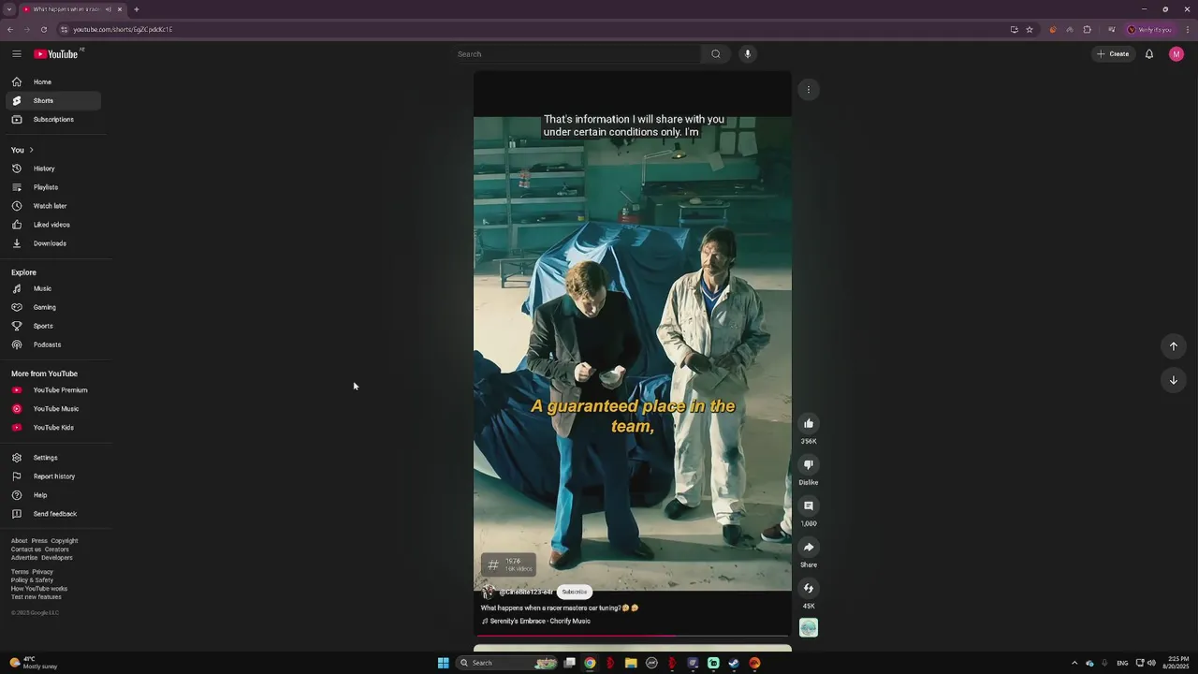The width and height of the screenshot is (1198, 674).
Task: Open the tab search dropdown arrow
Action: (9, 9)
